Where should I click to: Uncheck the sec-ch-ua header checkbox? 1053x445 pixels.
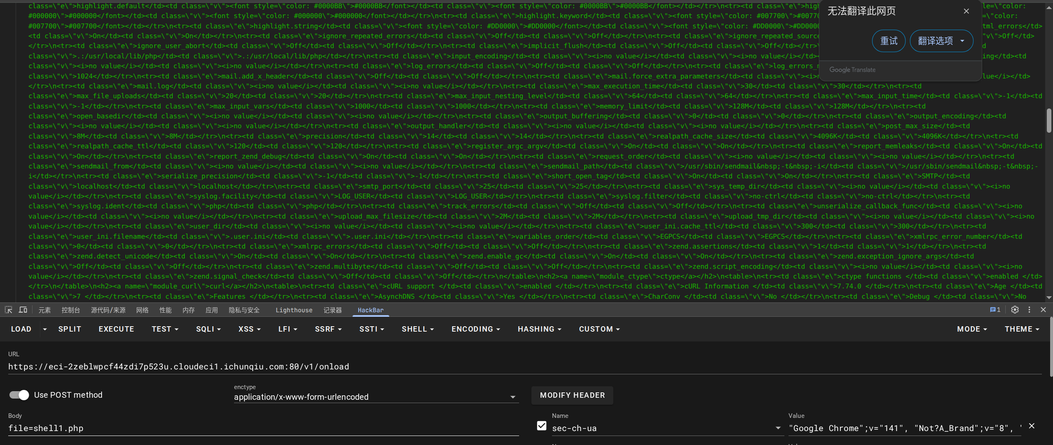(542, 426)
